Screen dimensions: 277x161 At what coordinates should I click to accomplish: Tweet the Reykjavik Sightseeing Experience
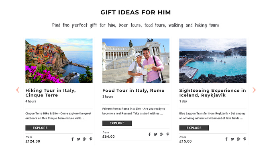pyautogui.click(x=232, y=139)
